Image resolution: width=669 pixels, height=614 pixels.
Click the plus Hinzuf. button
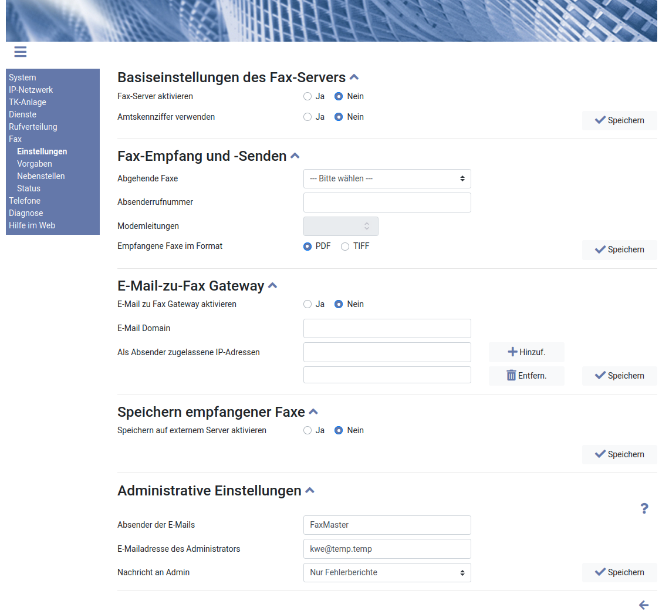[526, 352]
